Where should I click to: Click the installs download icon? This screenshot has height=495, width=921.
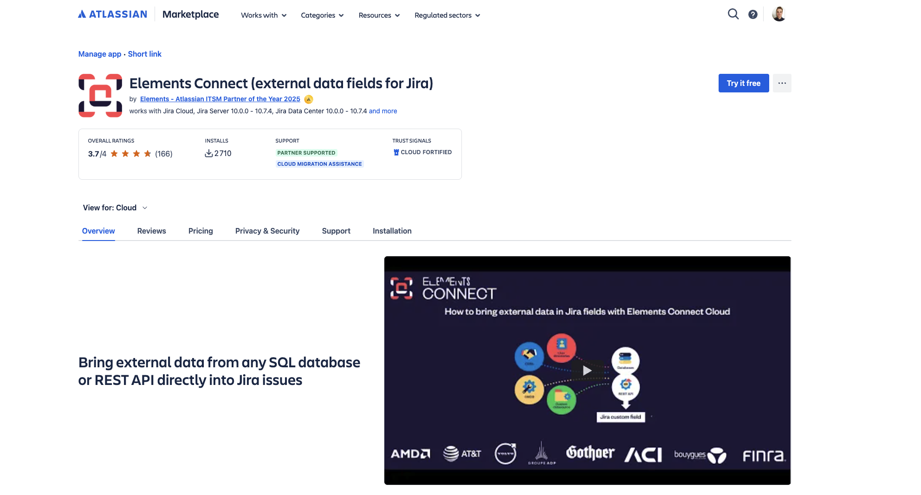[209, 153]
